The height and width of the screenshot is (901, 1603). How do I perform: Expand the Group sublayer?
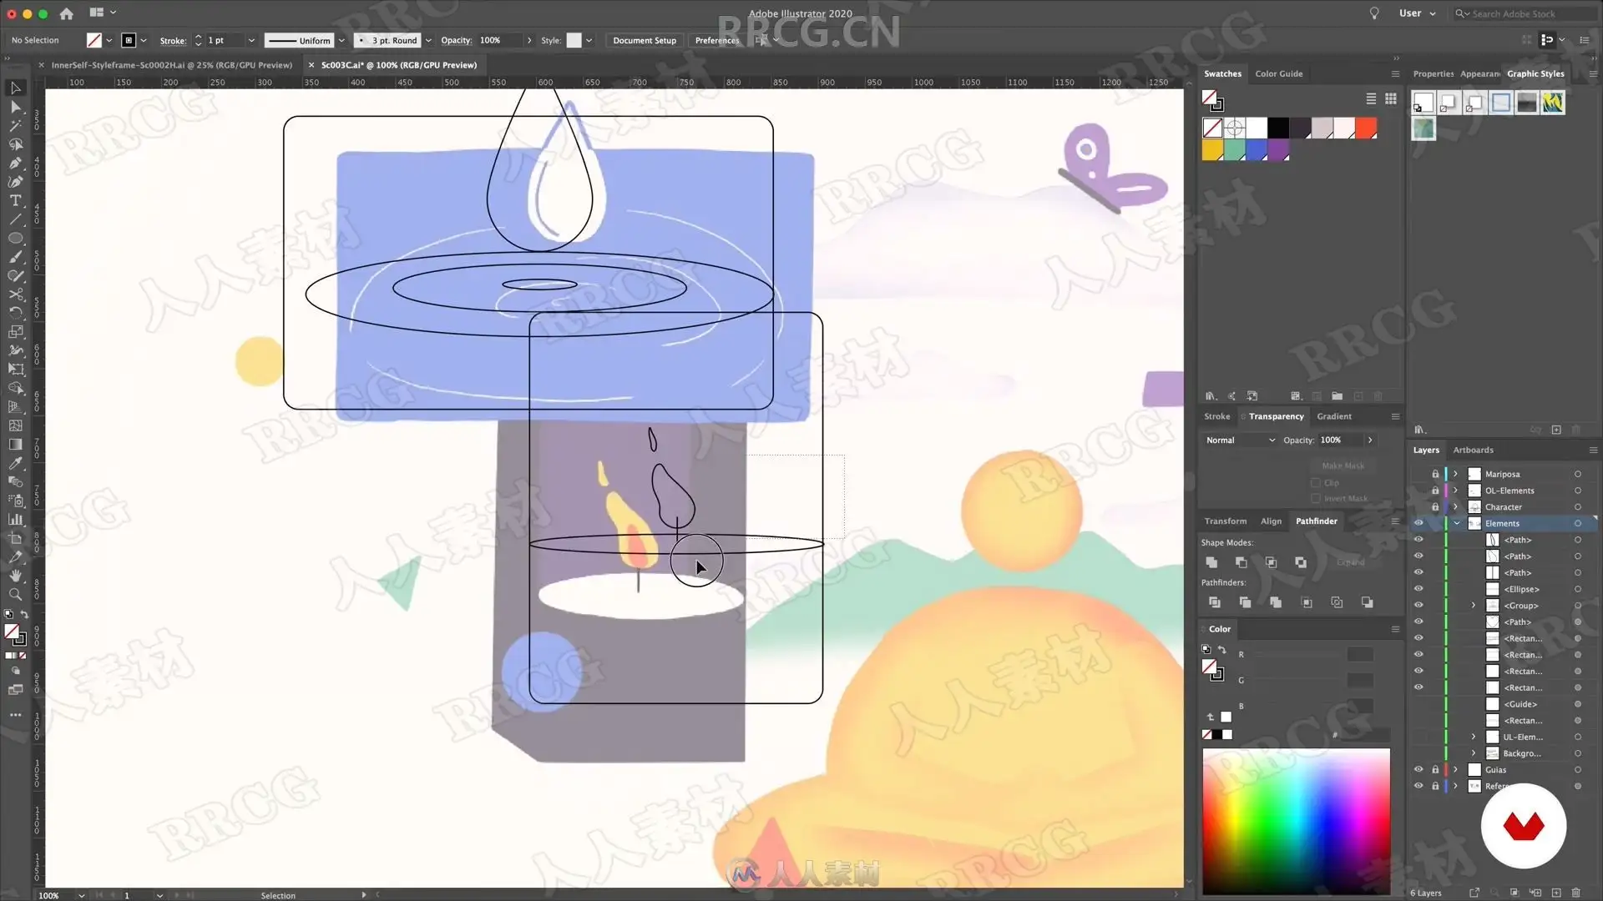(1473, 606)
